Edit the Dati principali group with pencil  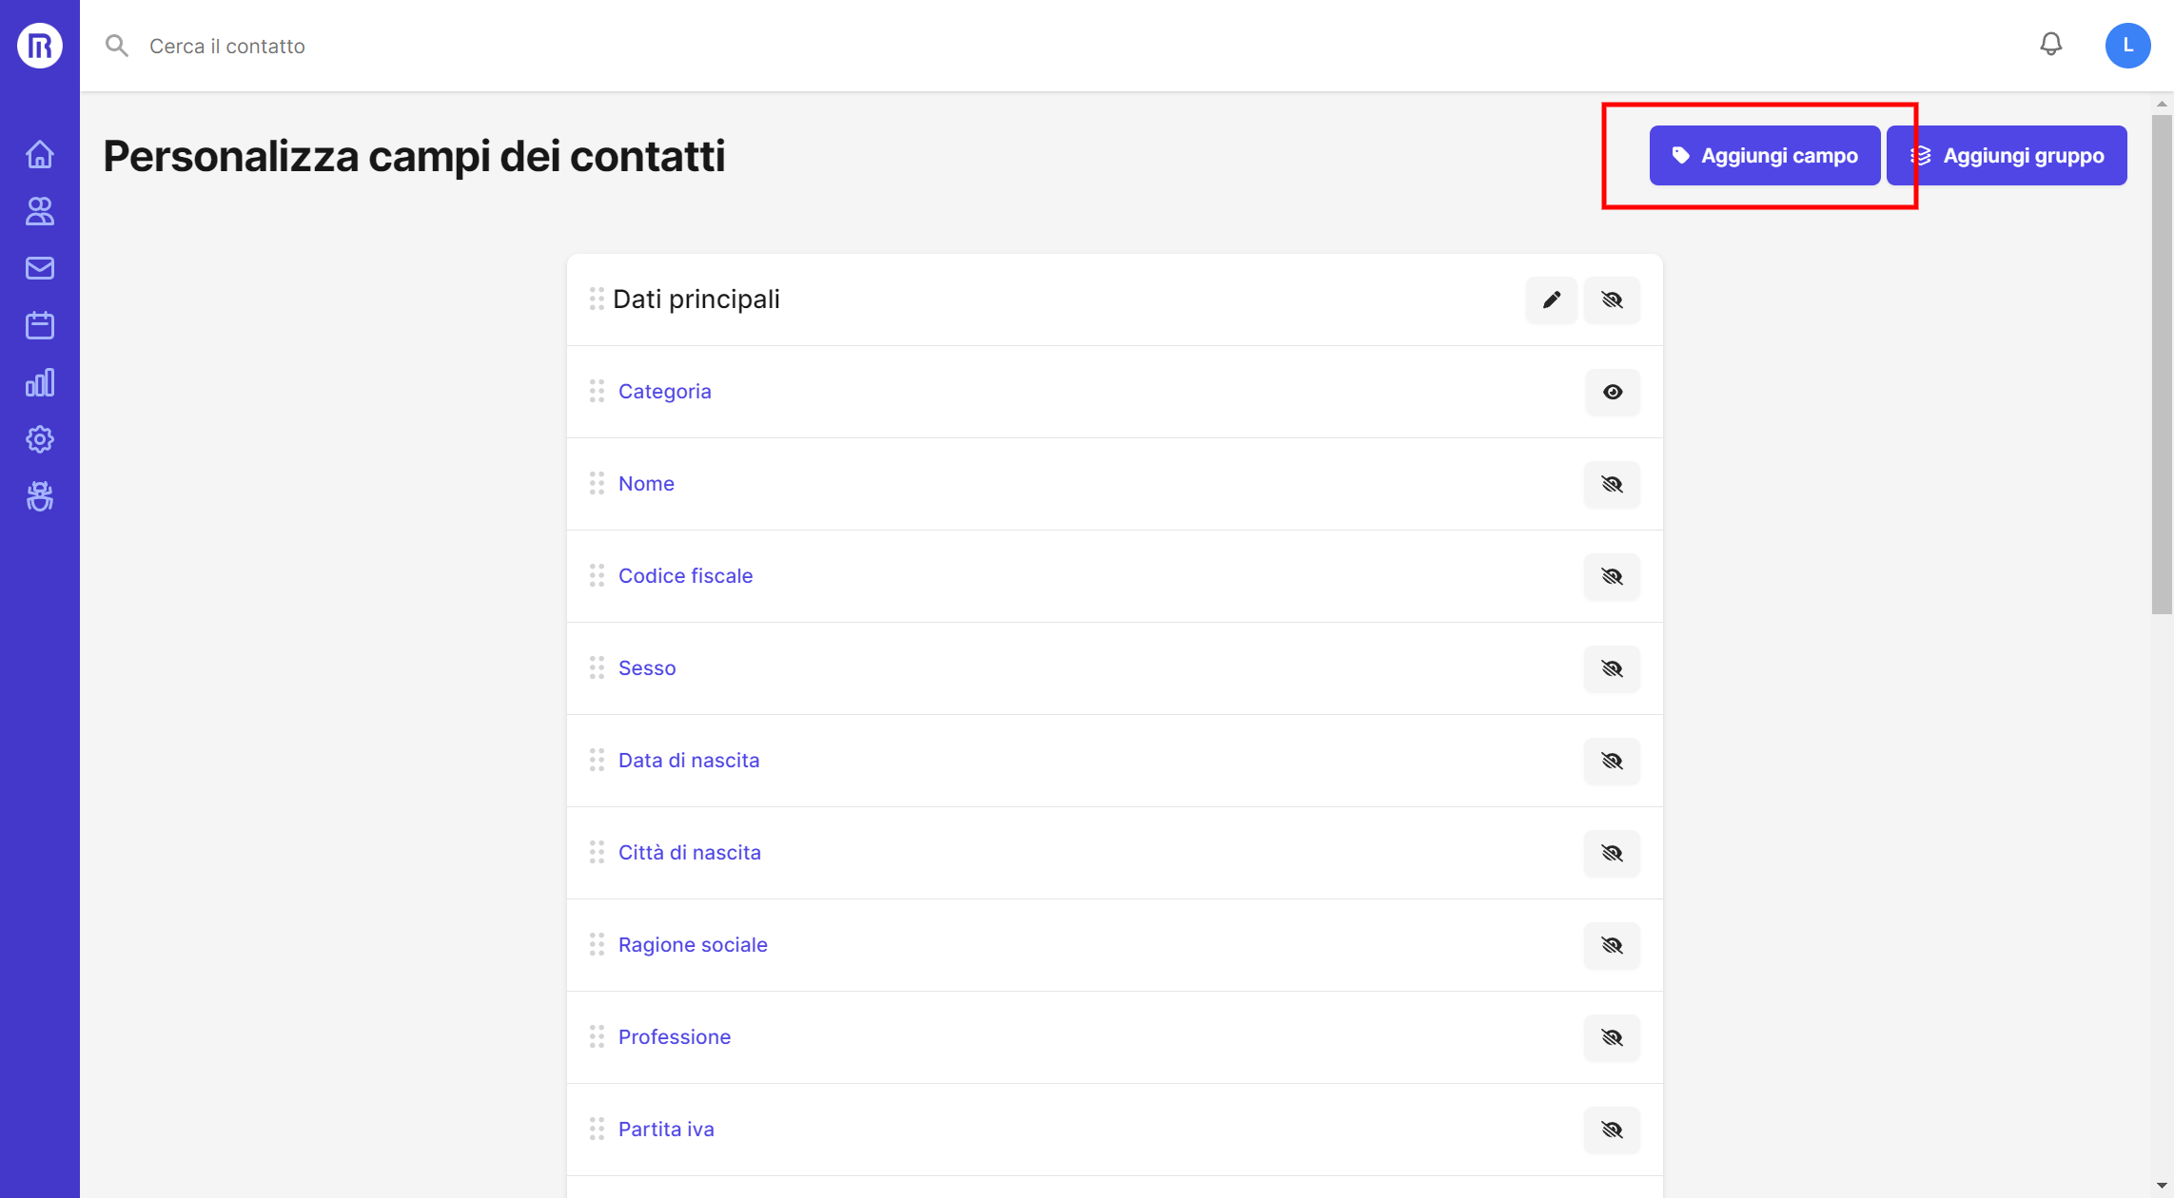click(x=1551, y=299)
